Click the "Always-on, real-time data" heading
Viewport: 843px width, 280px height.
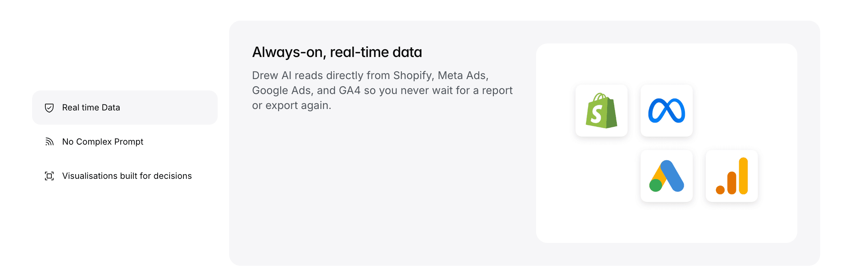(337, 52)
